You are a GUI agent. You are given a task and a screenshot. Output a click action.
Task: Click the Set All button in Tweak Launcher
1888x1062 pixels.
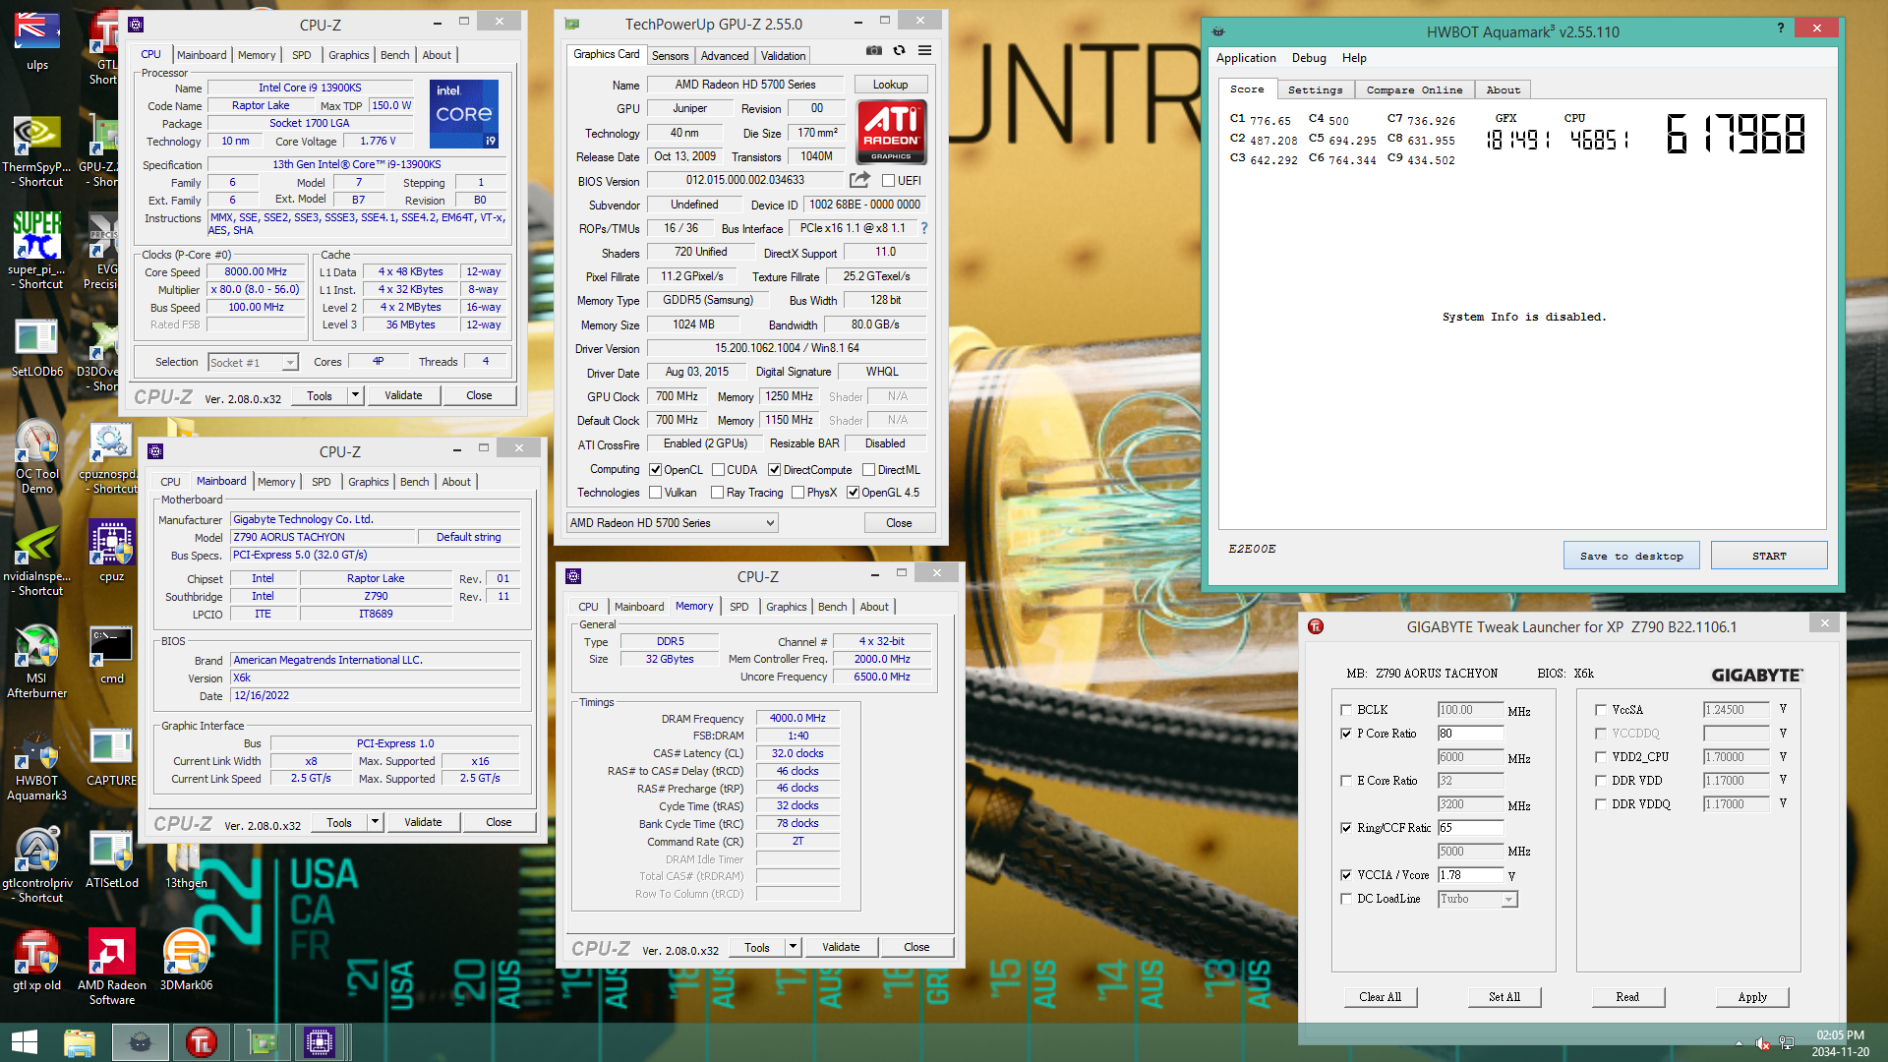(x=1504, y=997)
